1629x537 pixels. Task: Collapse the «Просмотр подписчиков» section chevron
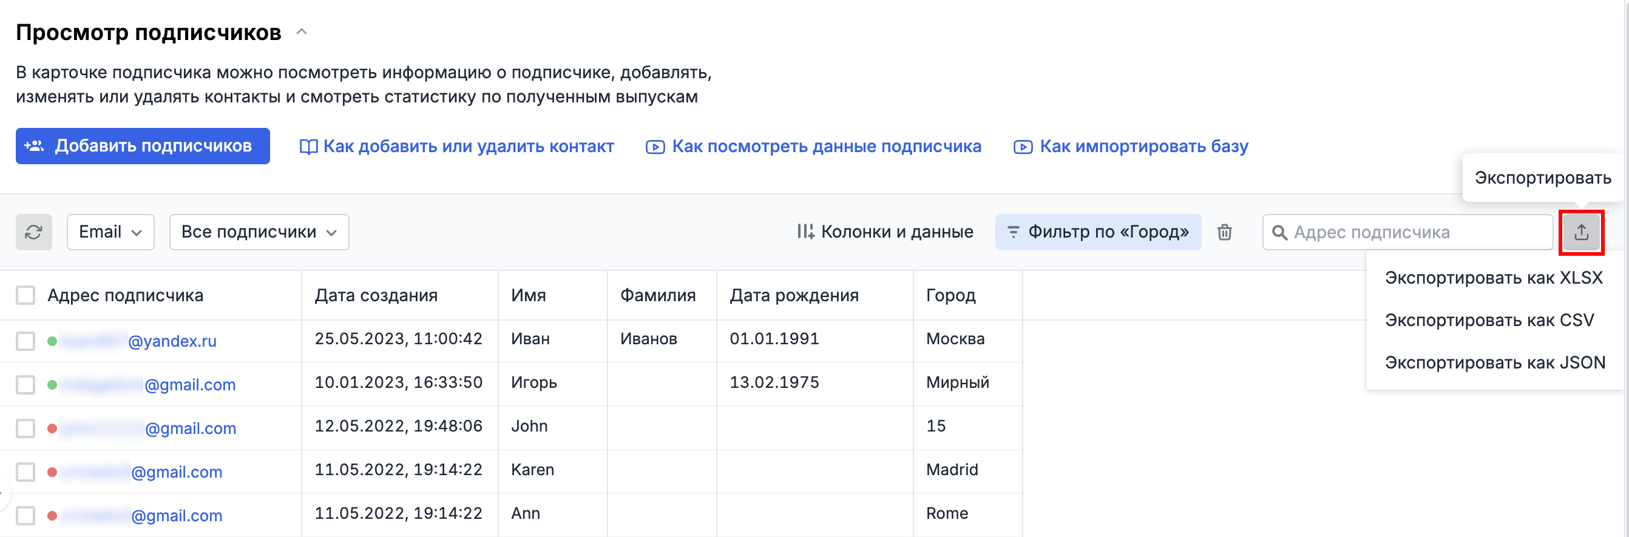coord(302,32)
